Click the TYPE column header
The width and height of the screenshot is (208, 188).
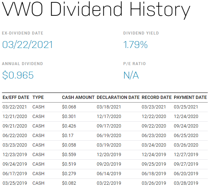pos(38,97)
